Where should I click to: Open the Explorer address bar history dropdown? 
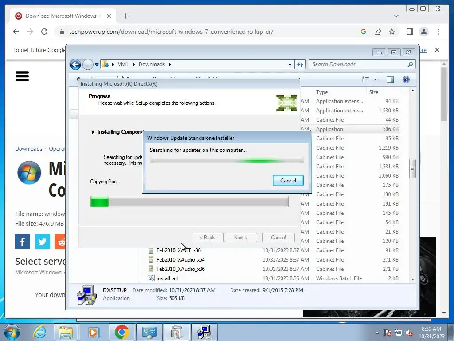point(290,65)
